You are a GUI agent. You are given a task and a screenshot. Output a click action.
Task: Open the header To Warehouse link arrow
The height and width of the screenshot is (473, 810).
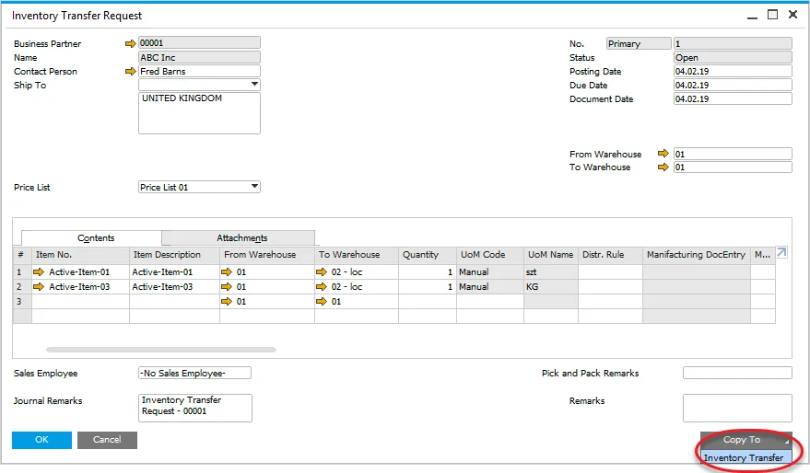point(663,167)
